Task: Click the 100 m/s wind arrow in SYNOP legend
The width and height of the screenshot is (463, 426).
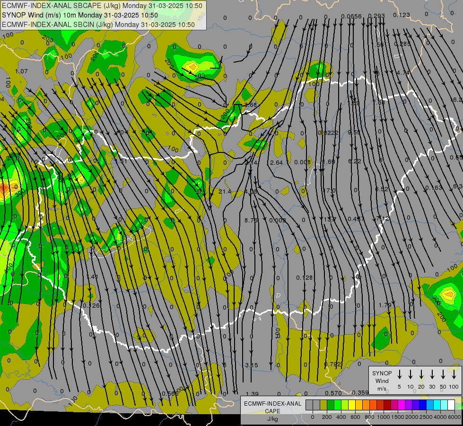Action: 454,374
